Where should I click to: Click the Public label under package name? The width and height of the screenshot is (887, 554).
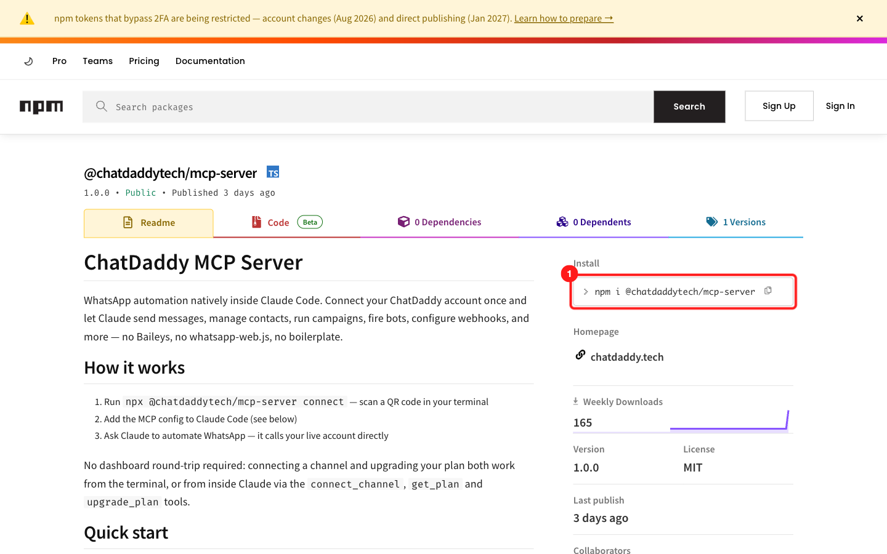coord(140,193)
